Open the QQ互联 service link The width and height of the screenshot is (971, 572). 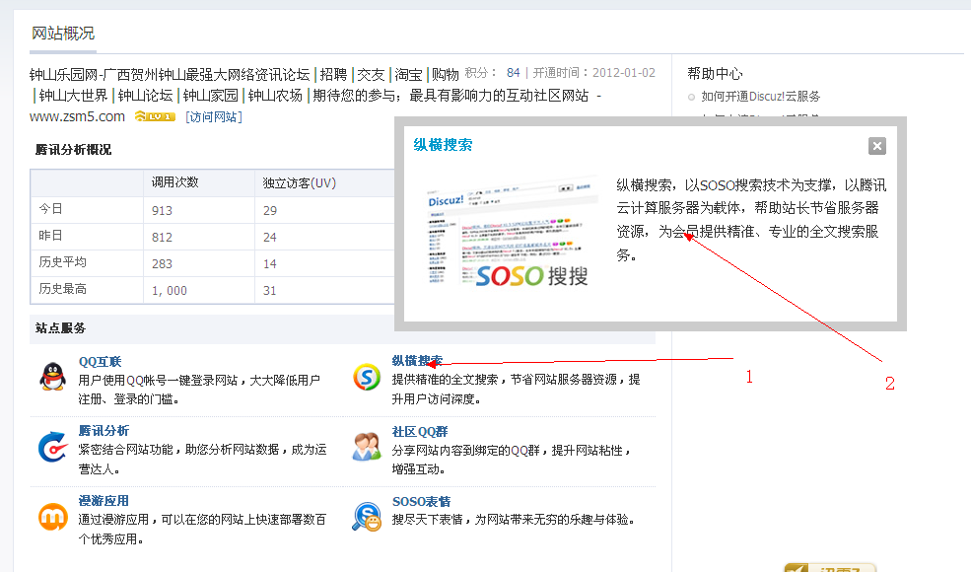pyautogui.click(x=100, y=362)
